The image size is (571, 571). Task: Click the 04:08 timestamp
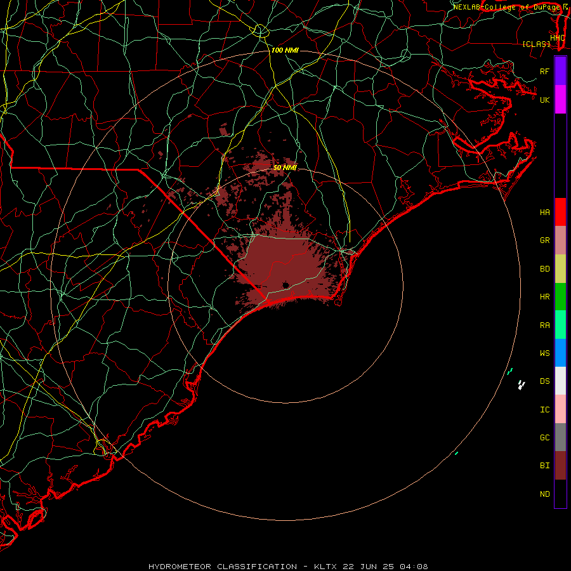[x=414, y=567]
